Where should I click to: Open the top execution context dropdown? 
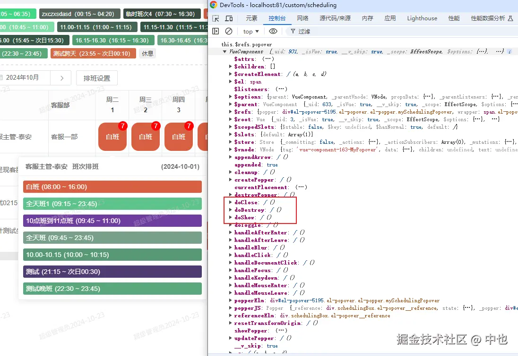coord(251,31)
